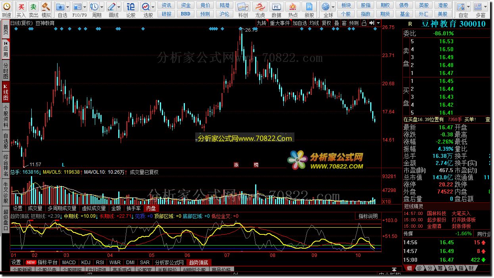The height and width of the screenshot is (278, 494).
Task: Expand the 全球 dropdown arrow
Action: (x=333, y=7)
